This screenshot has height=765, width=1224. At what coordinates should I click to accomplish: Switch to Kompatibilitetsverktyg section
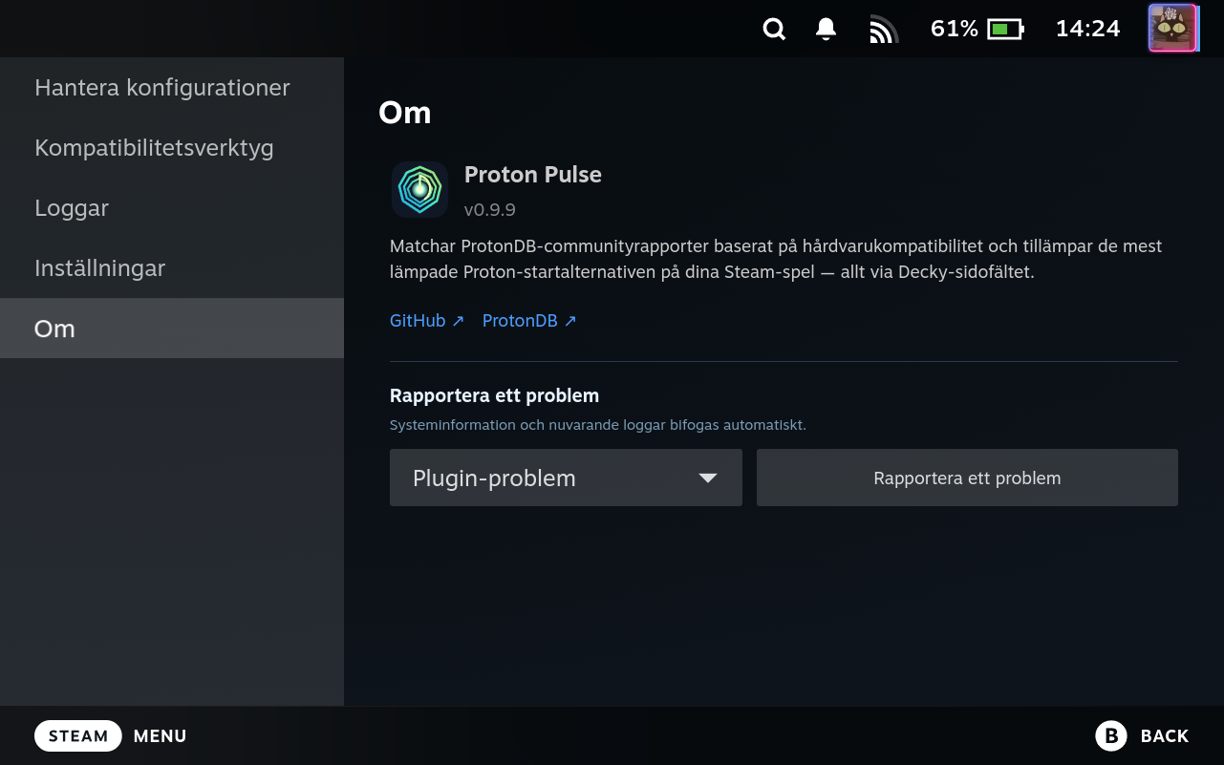pyautogui.click(x=172, y=148)
